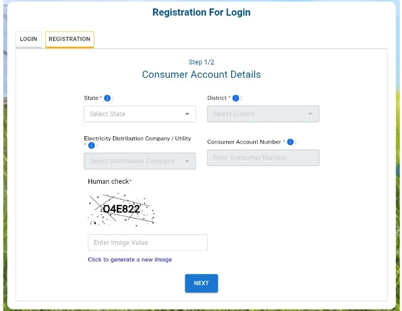Click the Registration For Login heading
Image resolution: width=402 pixels, height=311 pixels.
pos(202,12)
